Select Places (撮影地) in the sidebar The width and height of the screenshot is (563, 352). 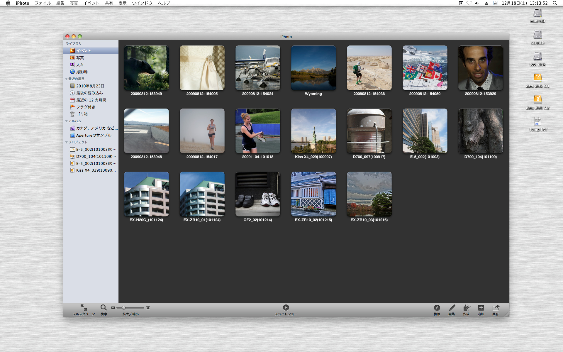click(x=82, y=72)
